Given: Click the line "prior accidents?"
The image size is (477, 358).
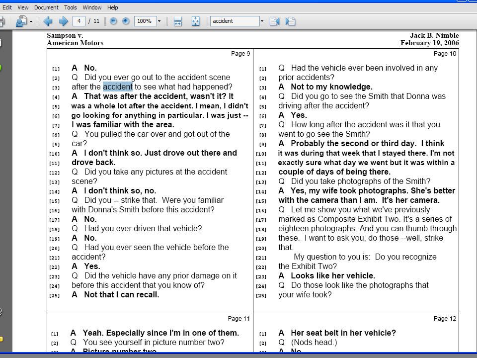Looking at the screenshot, I should (x=306, y=78).
